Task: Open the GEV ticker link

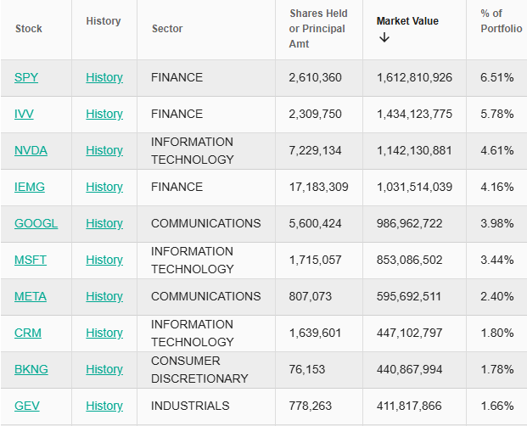Action: coord(26,406)
